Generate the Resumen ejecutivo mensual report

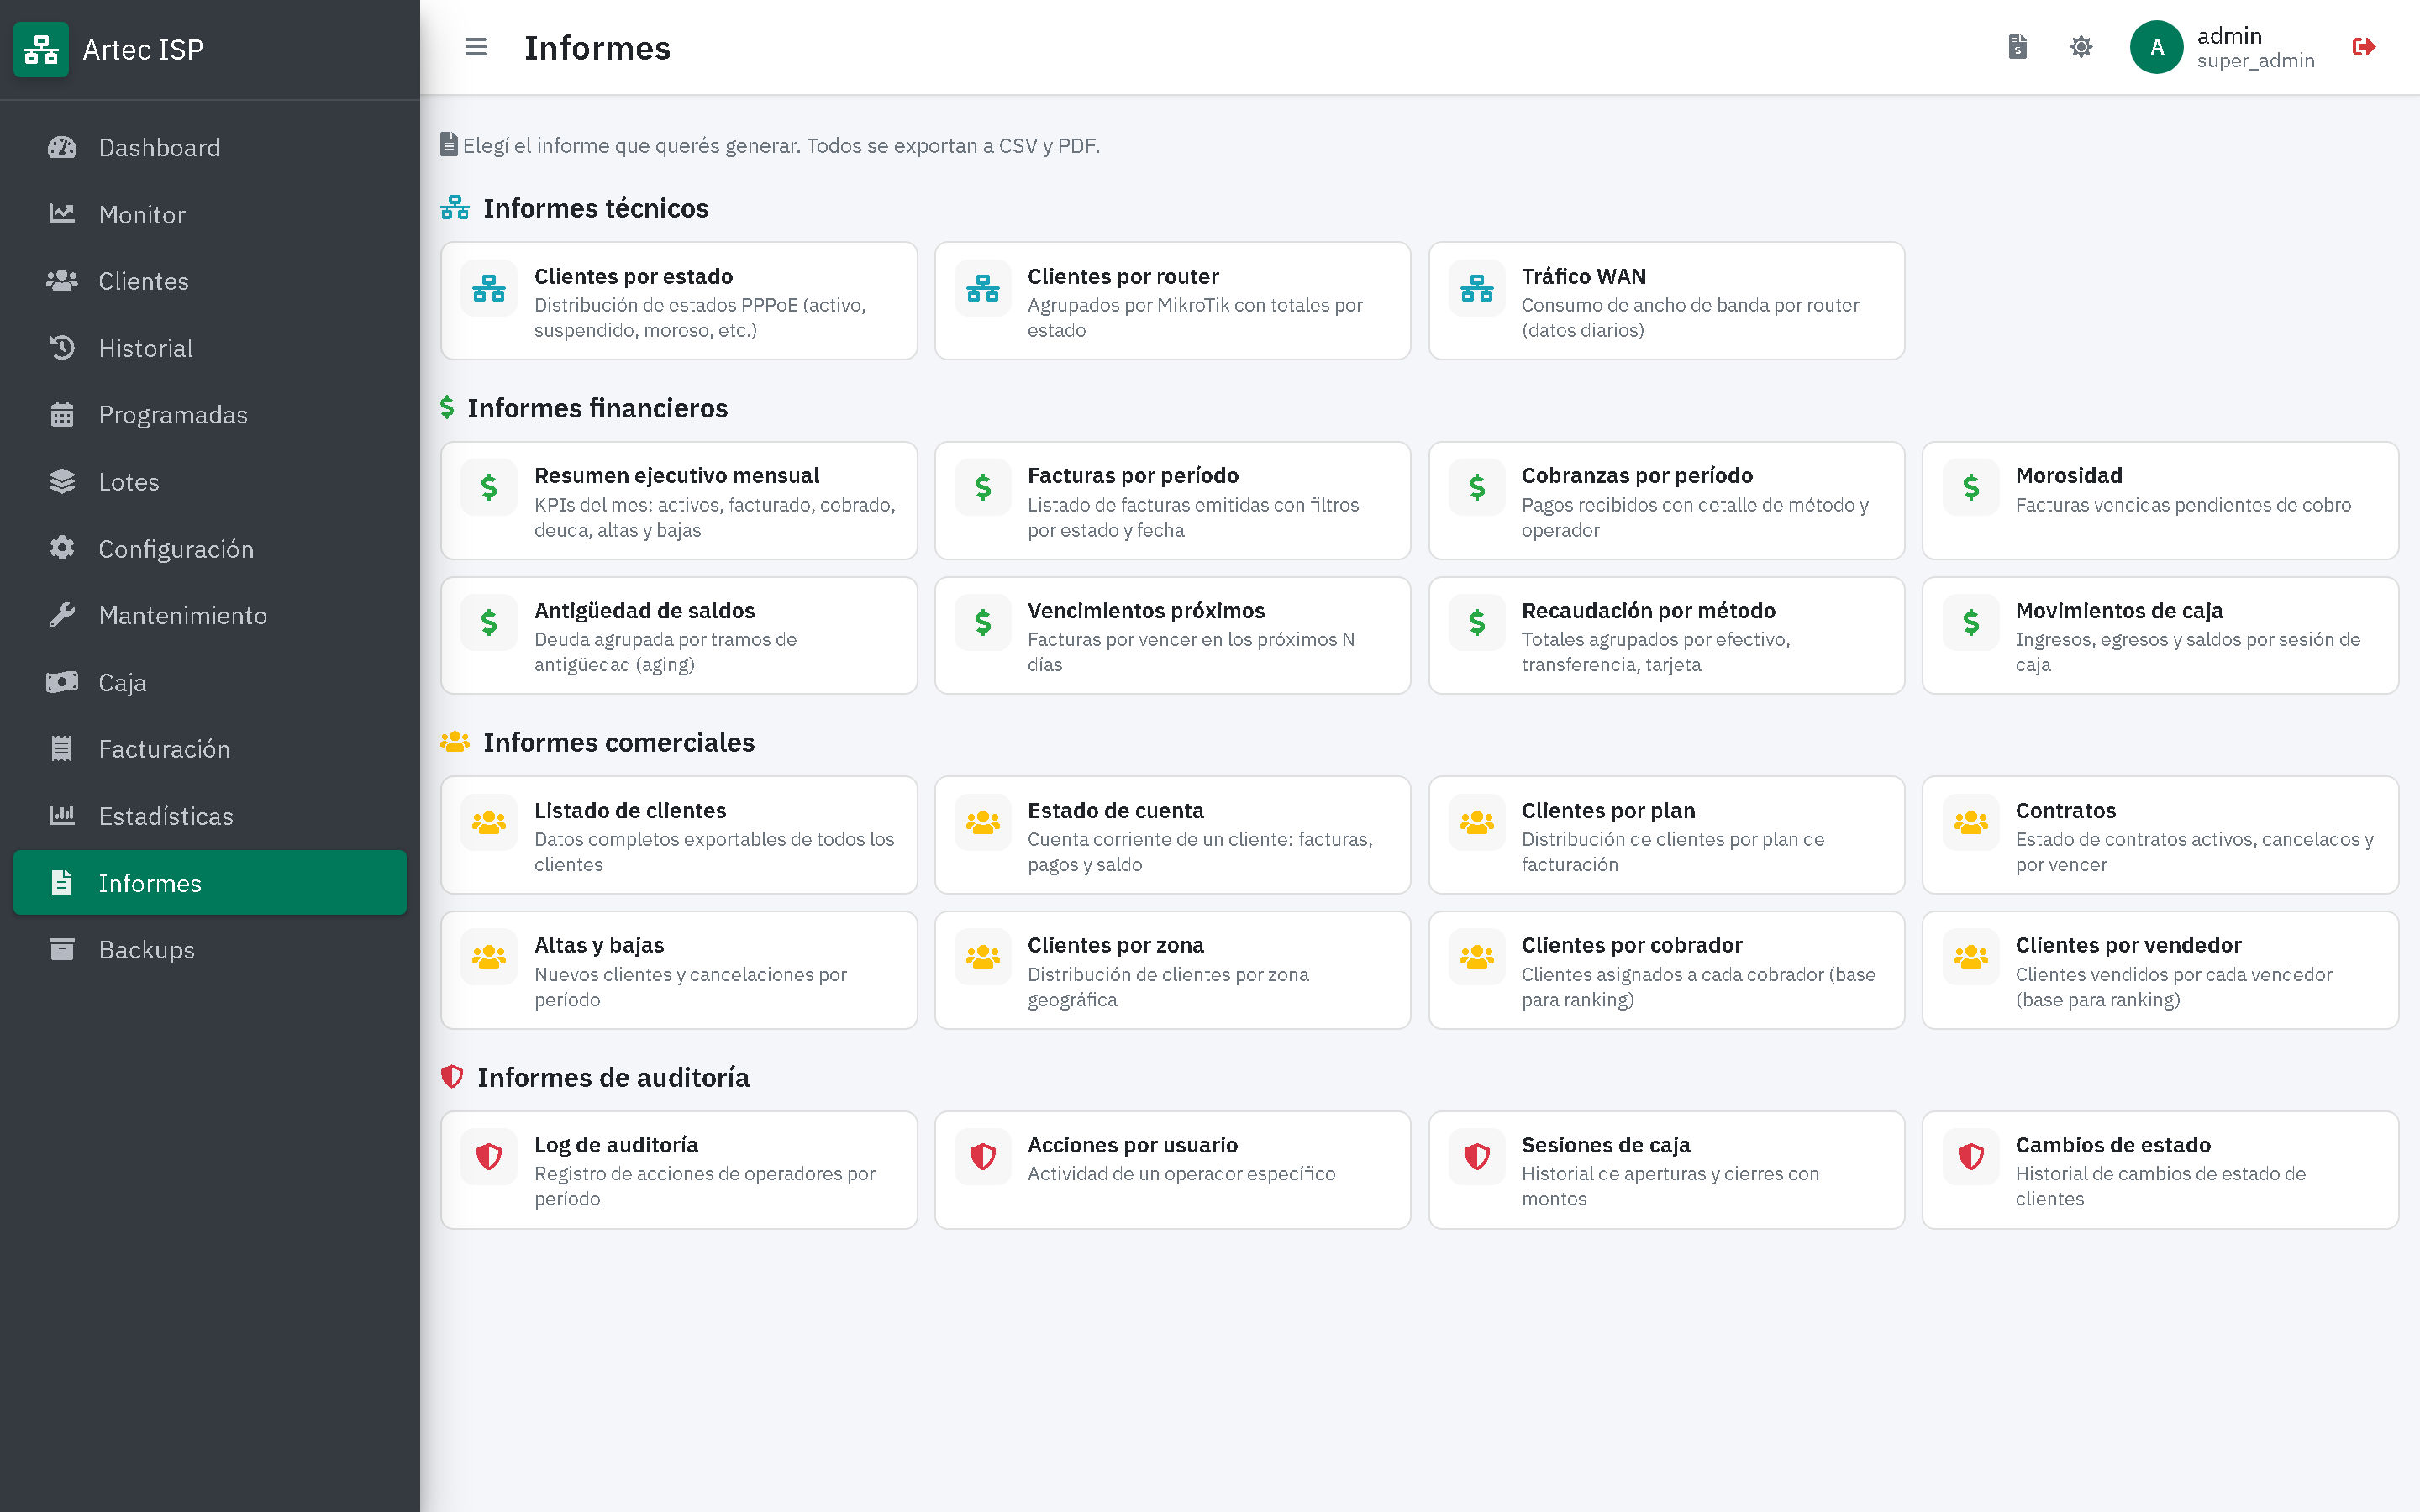(x=679, y=501)
